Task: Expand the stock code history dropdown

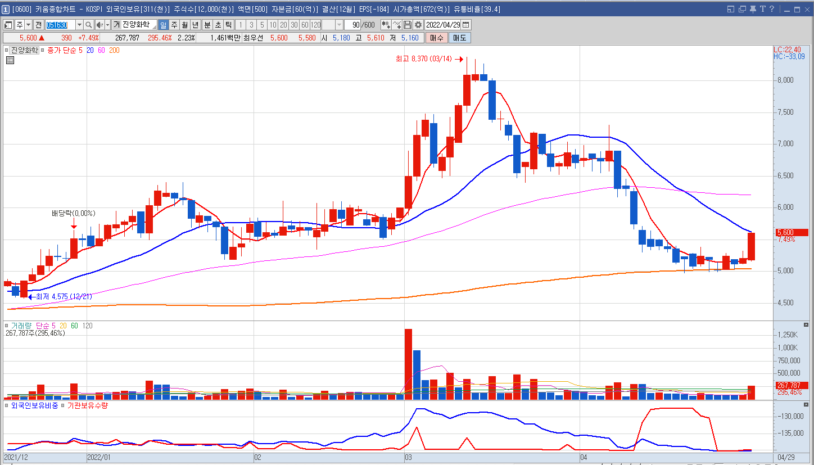Action: click(x=79, y=25)
